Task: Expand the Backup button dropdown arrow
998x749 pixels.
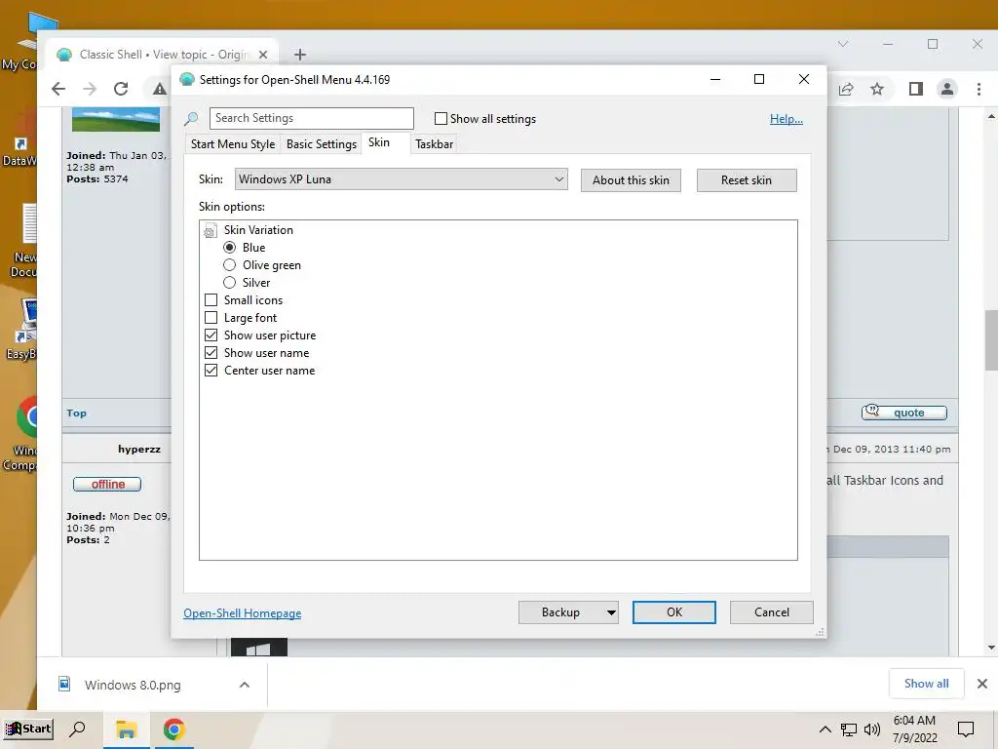Action: point(610,612)
